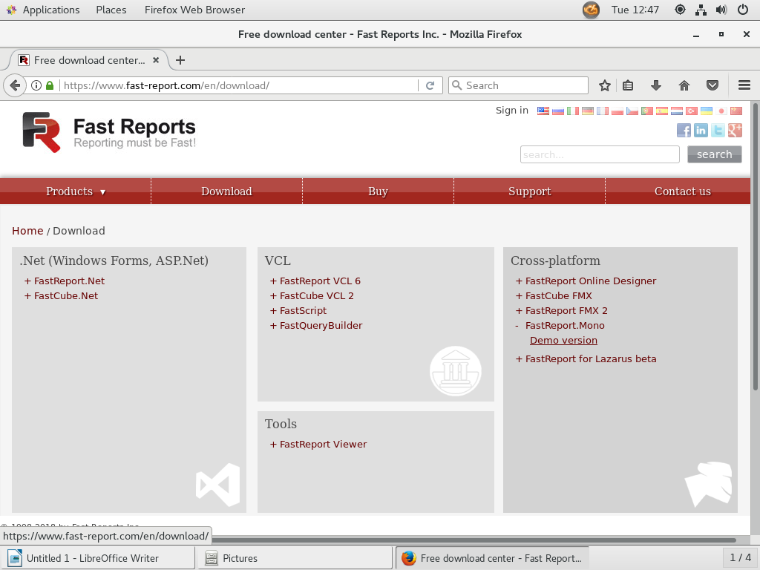The height and width of the screenshot is (570, 760).
Task: Open the LinkedIn social icon
Action: 701,130
